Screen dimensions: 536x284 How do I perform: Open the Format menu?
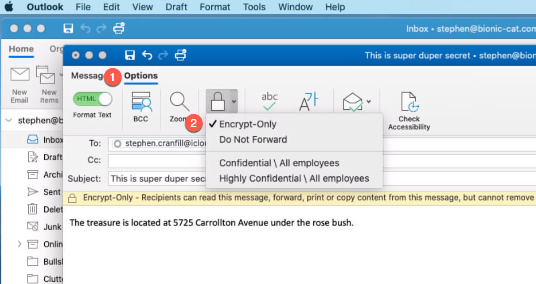coord(215,7)
